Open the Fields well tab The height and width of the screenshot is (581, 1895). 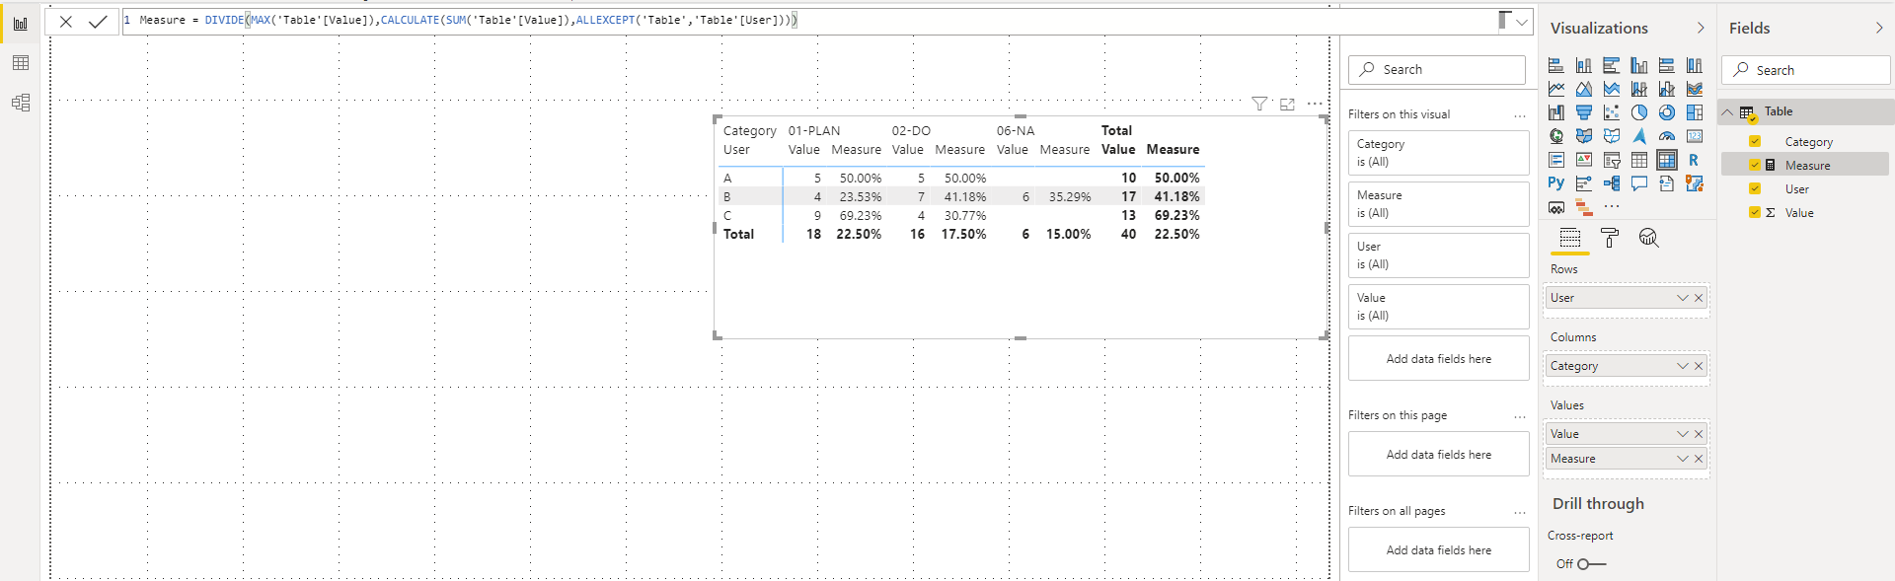pos(1570,238)
